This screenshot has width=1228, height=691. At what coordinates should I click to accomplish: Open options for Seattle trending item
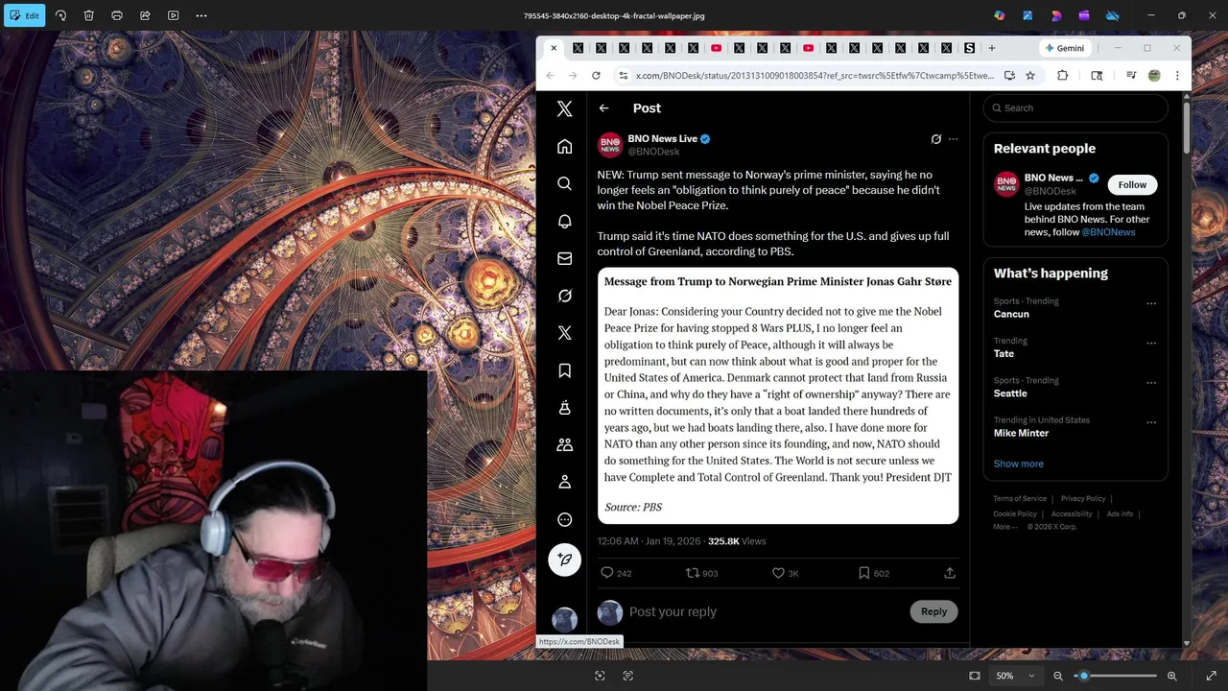[1151, 382]
